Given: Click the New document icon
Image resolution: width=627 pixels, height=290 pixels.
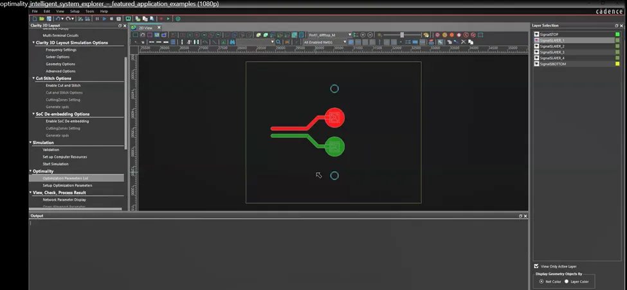Looking at the screenshot, I should point(33,19).
